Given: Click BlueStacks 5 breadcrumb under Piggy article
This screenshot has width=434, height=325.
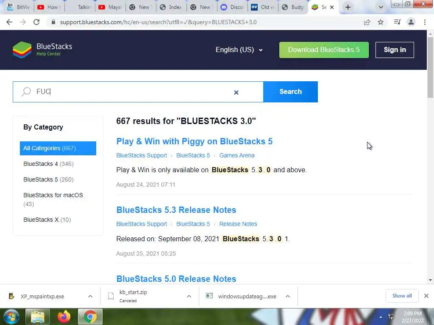Looking at the screenshot, I should click(x=193, y=155).
